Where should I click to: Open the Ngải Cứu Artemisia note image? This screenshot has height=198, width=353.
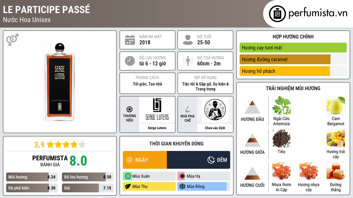pos(281,106)
